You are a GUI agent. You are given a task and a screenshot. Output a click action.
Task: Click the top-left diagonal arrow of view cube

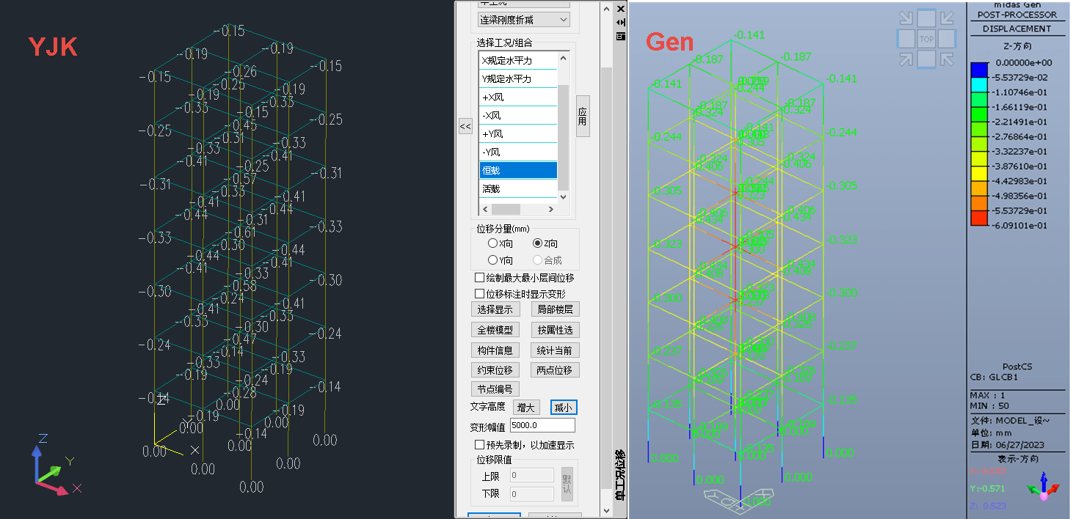click(906, 19)
